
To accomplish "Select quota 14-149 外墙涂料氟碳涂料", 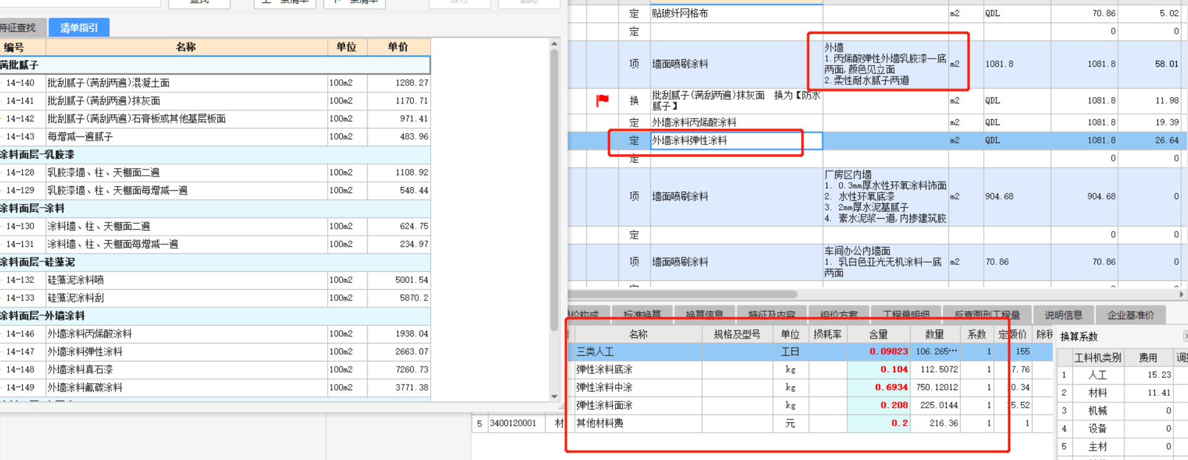I will pos(215,388).
